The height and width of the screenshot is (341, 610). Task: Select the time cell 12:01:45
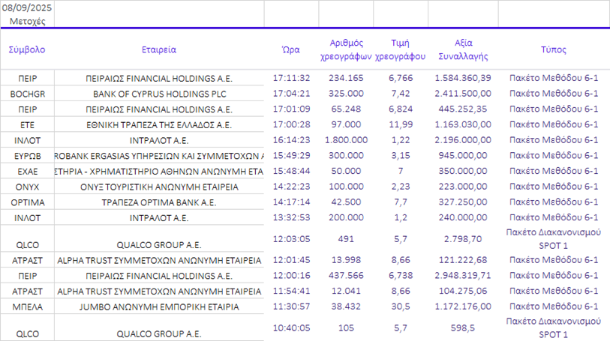pyautogui.click(x=291, y=260)
